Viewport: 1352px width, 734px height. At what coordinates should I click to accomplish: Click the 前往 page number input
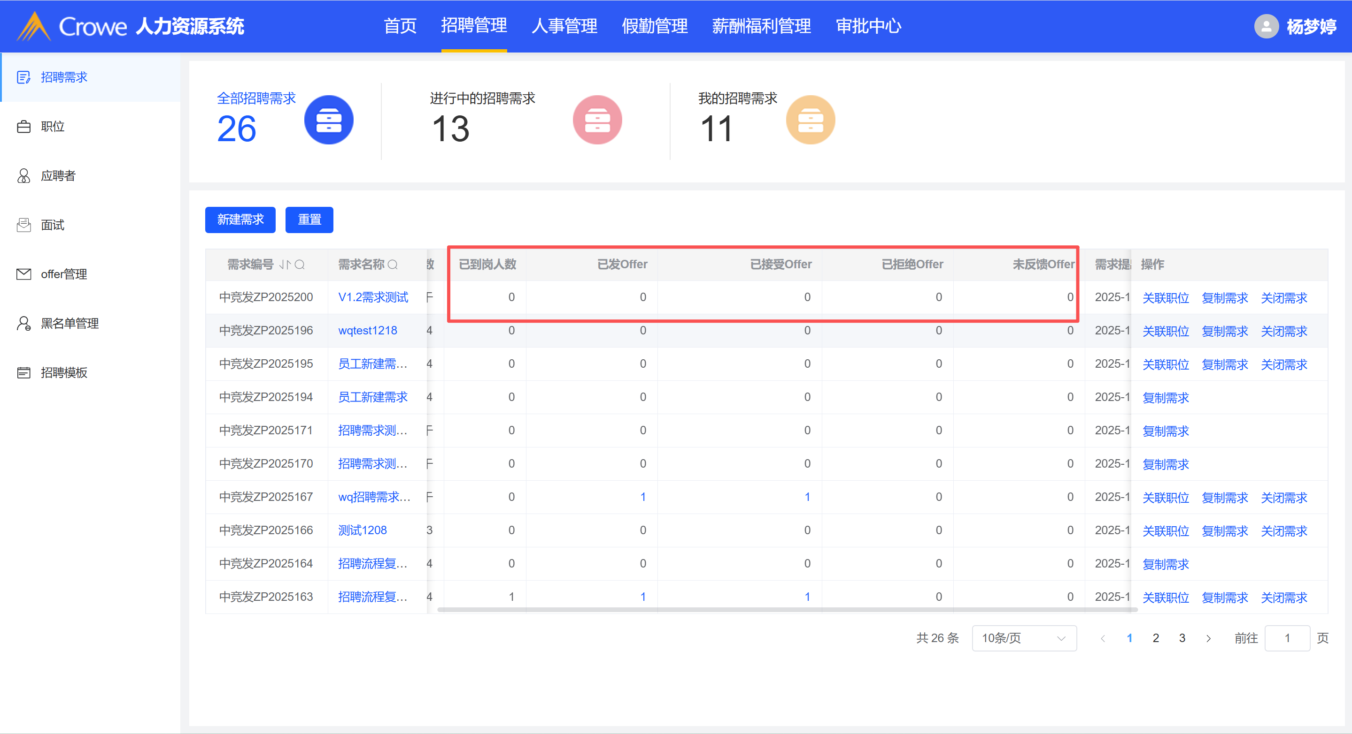(1286, 638)
